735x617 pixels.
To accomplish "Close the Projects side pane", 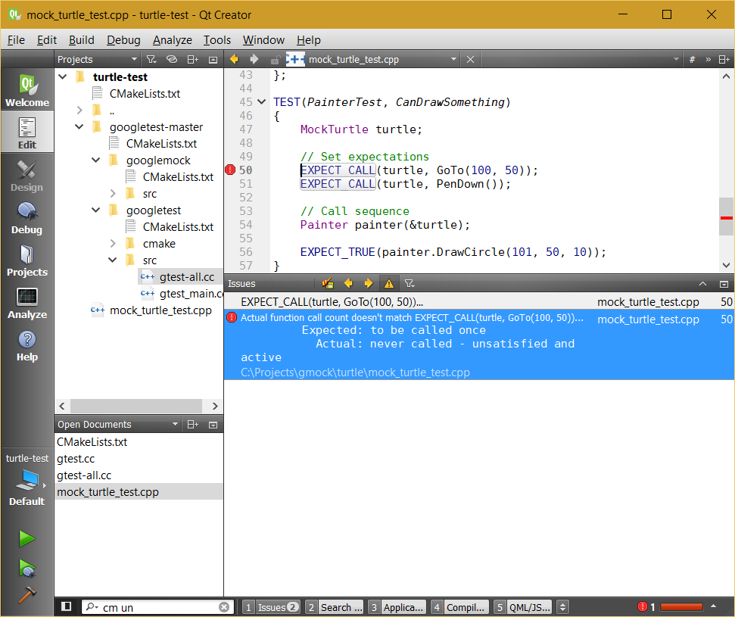I will pyautogui.click(x=213, y=60).
